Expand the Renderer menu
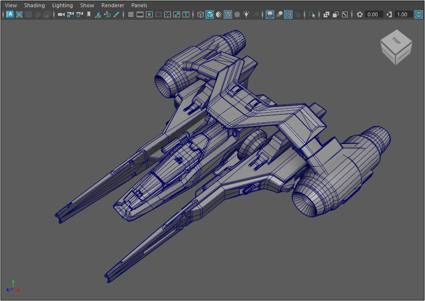 113,5
